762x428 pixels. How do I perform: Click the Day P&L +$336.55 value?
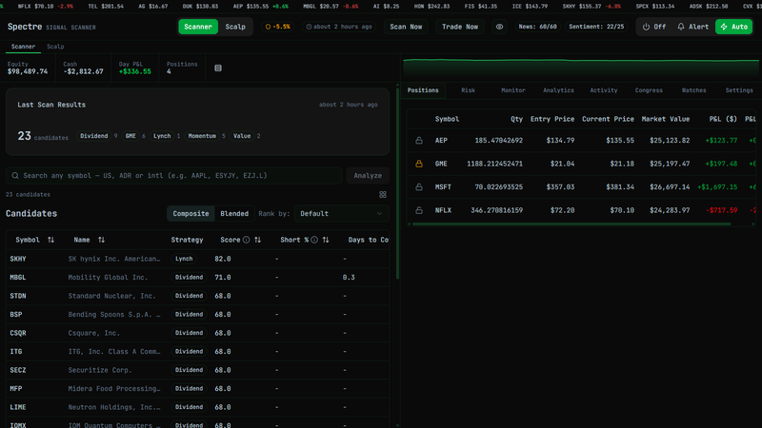tap(134, 72)
